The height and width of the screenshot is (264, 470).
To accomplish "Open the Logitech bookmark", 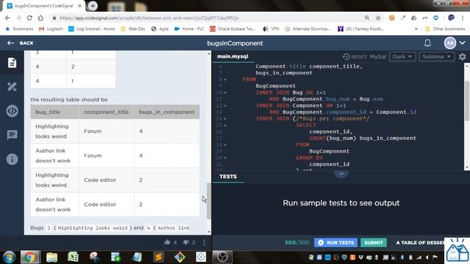I will [51, 29].
